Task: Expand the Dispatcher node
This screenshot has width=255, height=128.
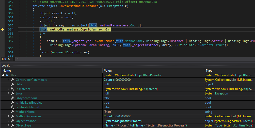Action: 8,89
